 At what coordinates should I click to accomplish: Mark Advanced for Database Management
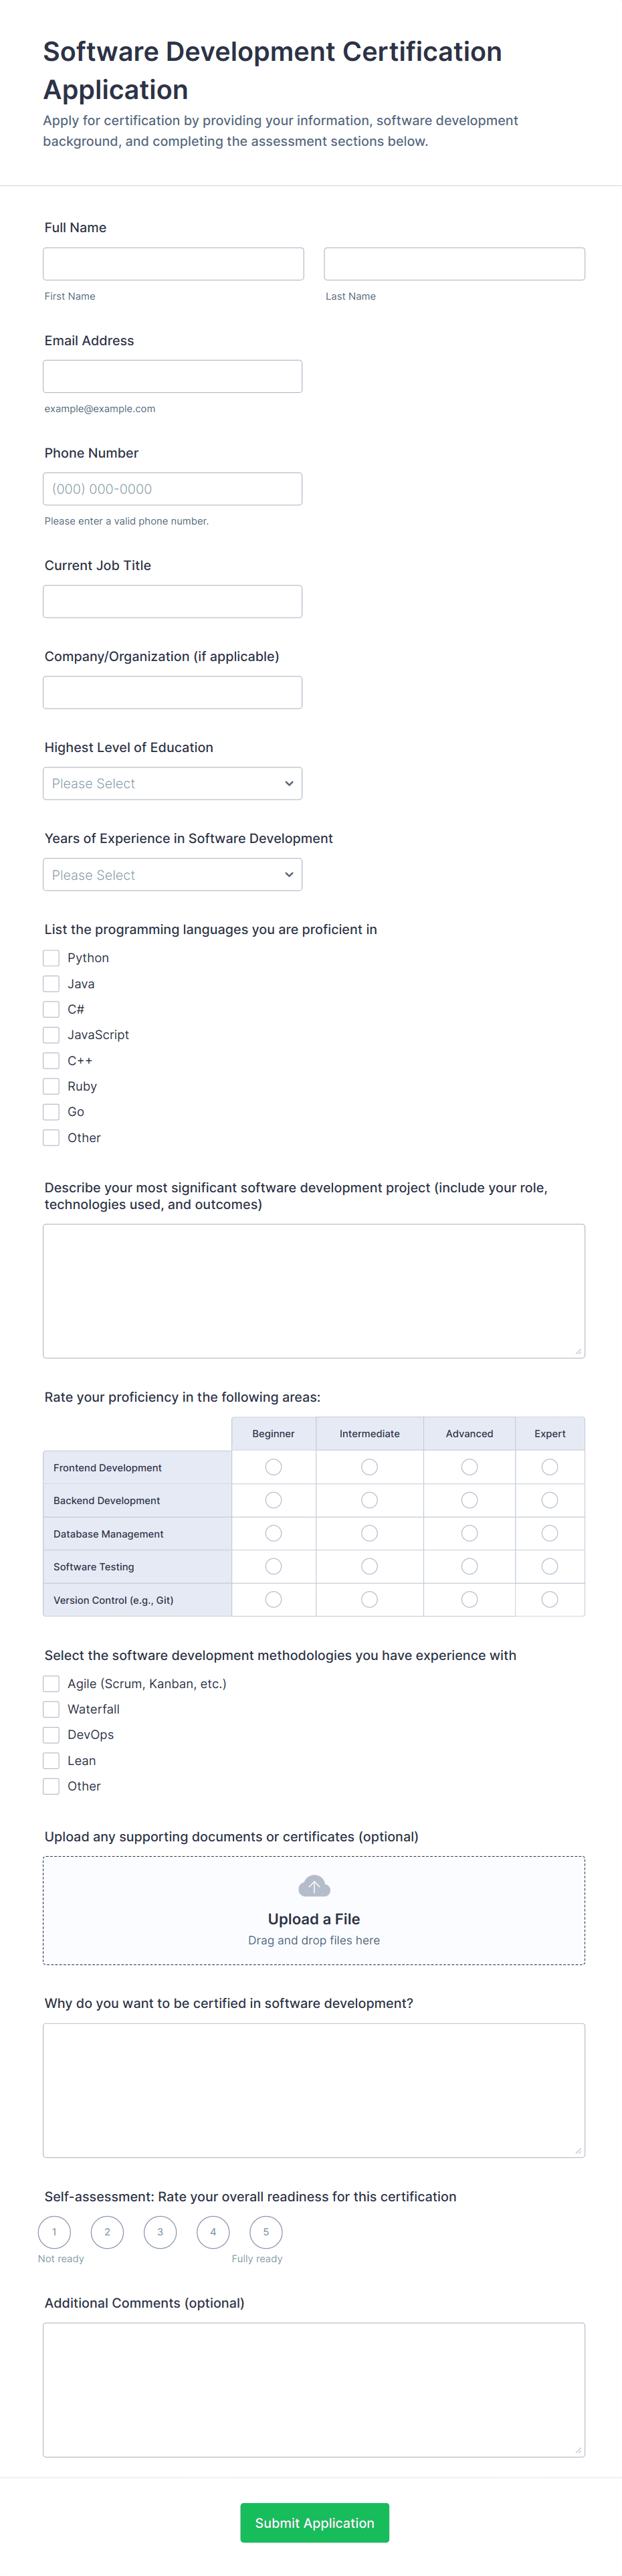pyautogui.click(x=469, y=1533)
